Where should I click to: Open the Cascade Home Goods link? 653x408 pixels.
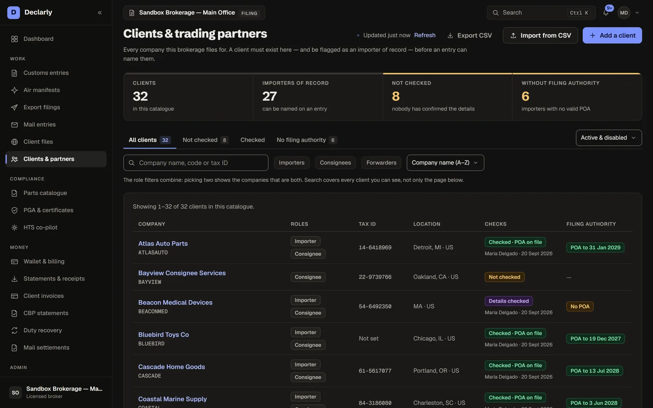[x=172, y=367]
